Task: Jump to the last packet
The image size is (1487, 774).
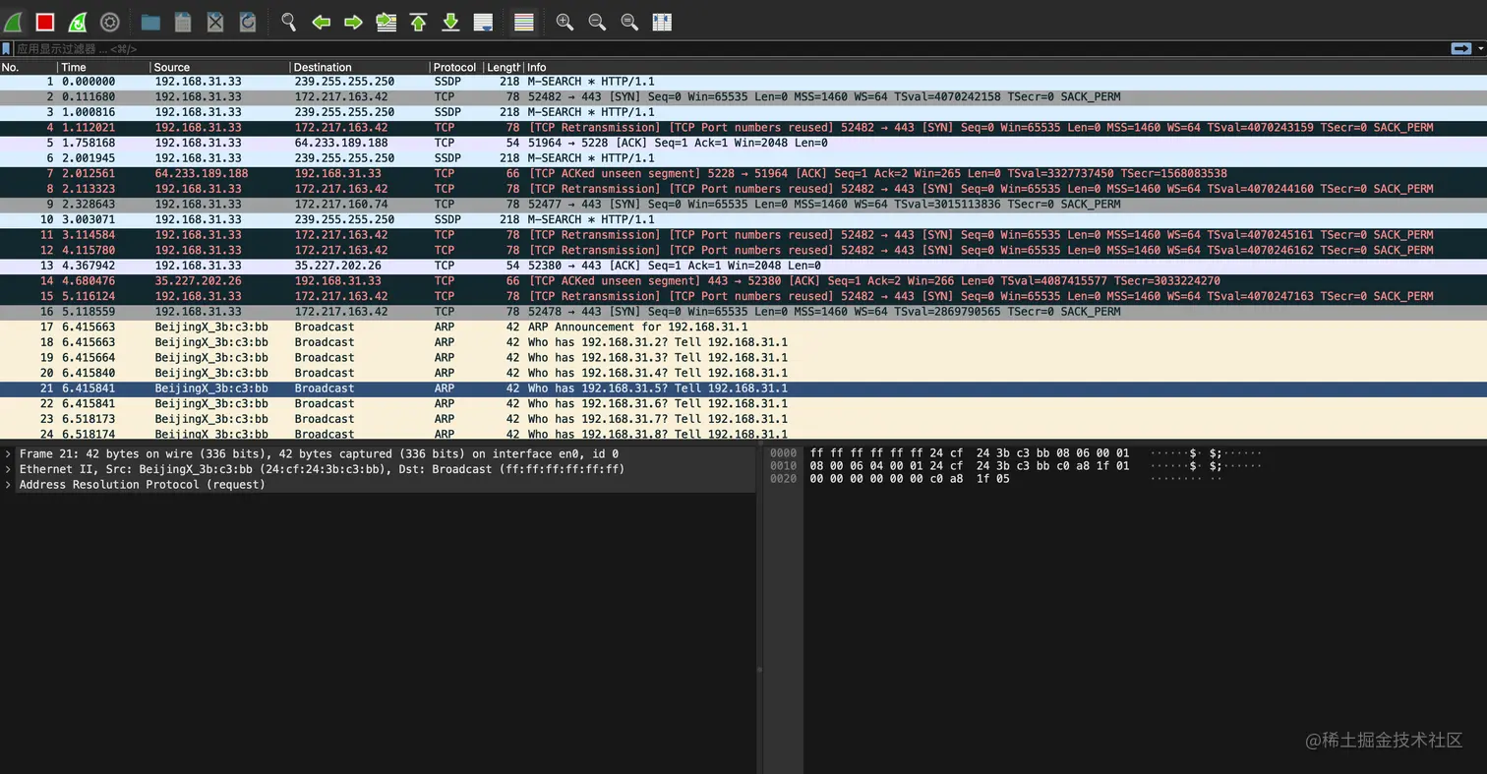Action: point(450,22)
